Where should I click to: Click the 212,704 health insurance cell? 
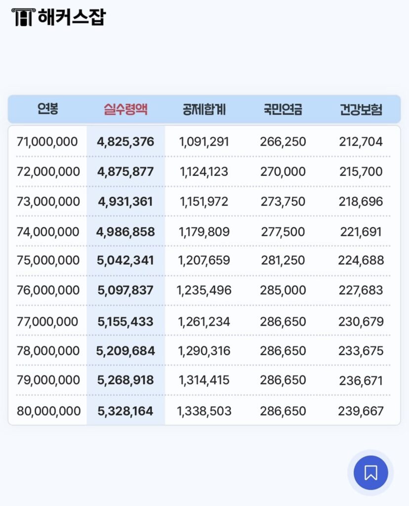[x=361, y=142]
